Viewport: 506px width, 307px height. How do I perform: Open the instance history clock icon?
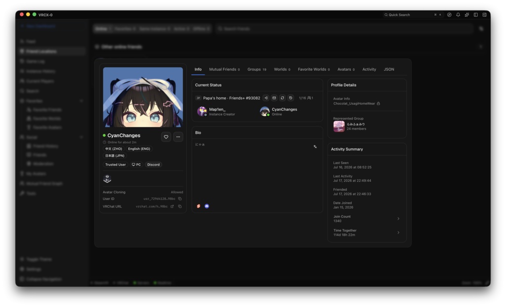pos(291,98)
